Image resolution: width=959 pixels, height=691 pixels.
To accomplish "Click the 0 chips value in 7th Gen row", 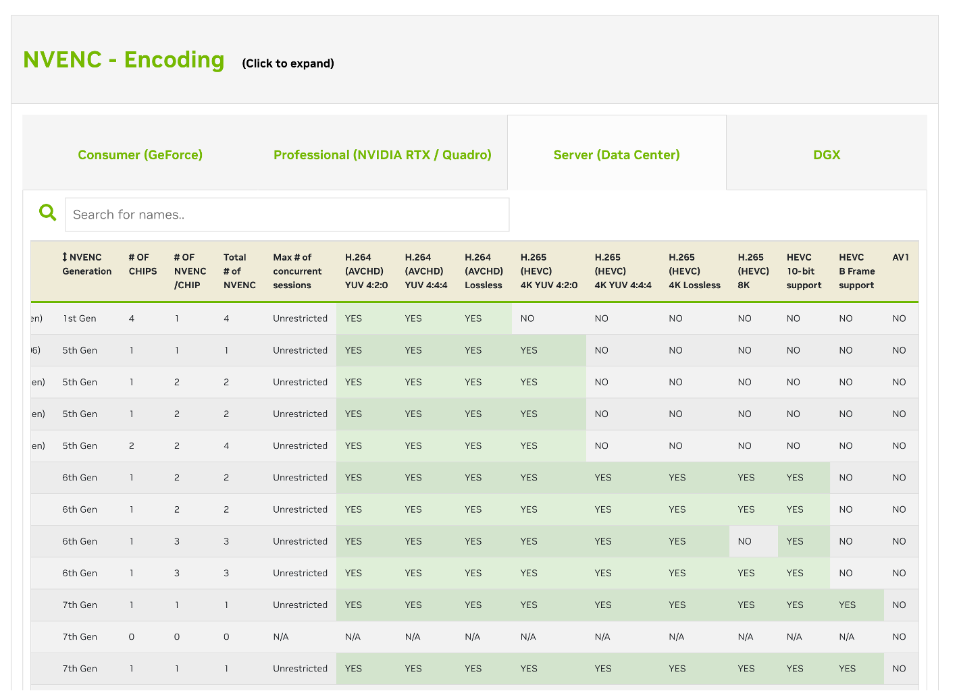I will (132, 636).
